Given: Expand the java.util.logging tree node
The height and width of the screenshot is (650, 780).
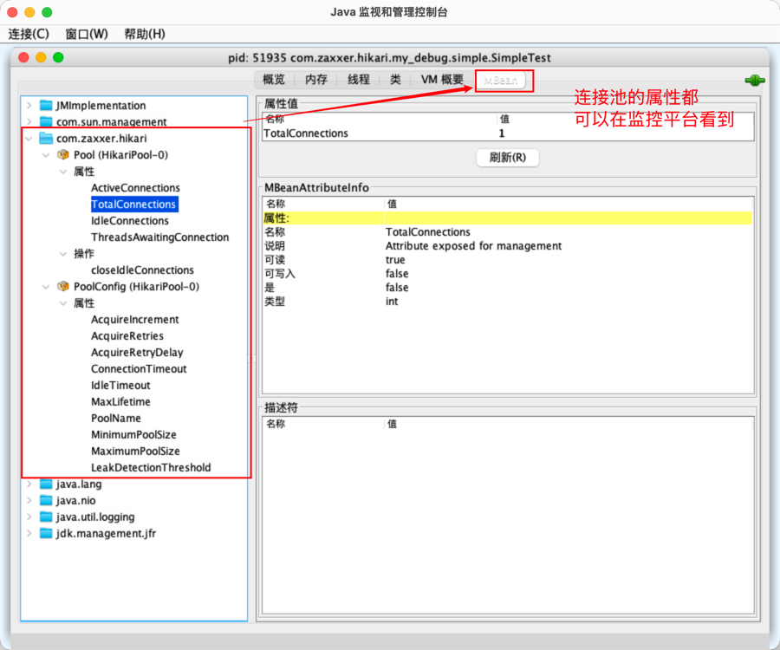Looking at the screenshot, I should coord(29,517).
